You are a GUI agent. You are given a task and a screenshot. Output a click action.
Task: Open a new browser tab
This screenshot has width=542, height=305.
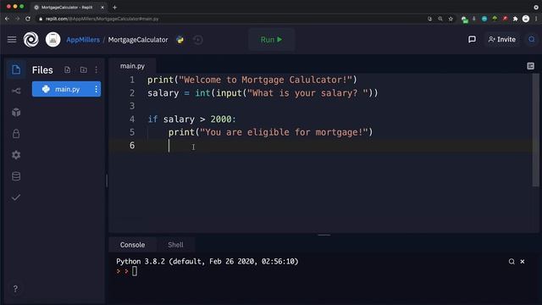click(x=115, y=8)
